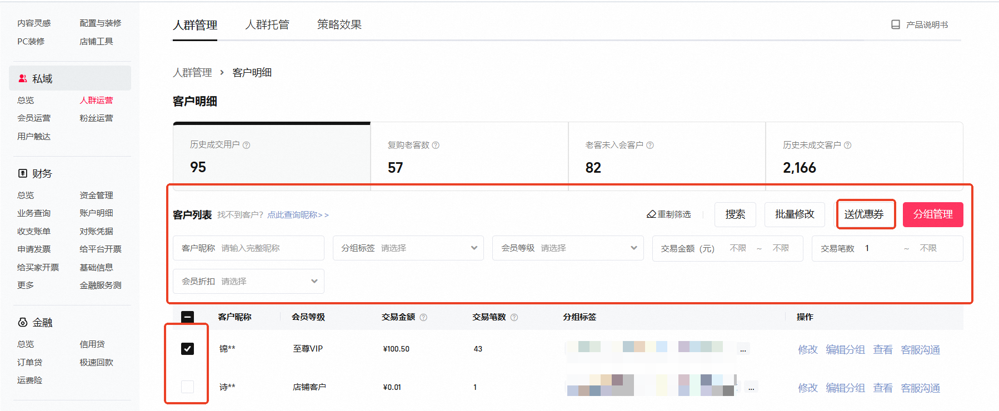Click 交易笔数 maximum input
999x411 pixels.
(x=928, y=248)
